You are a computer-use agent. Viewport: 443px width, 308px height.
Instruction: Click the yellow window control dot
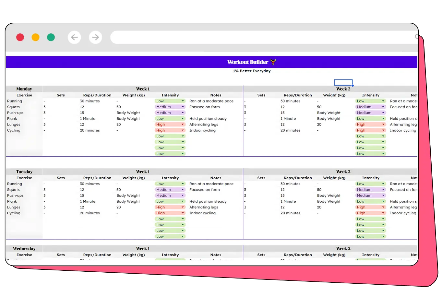tap(35, 37)
